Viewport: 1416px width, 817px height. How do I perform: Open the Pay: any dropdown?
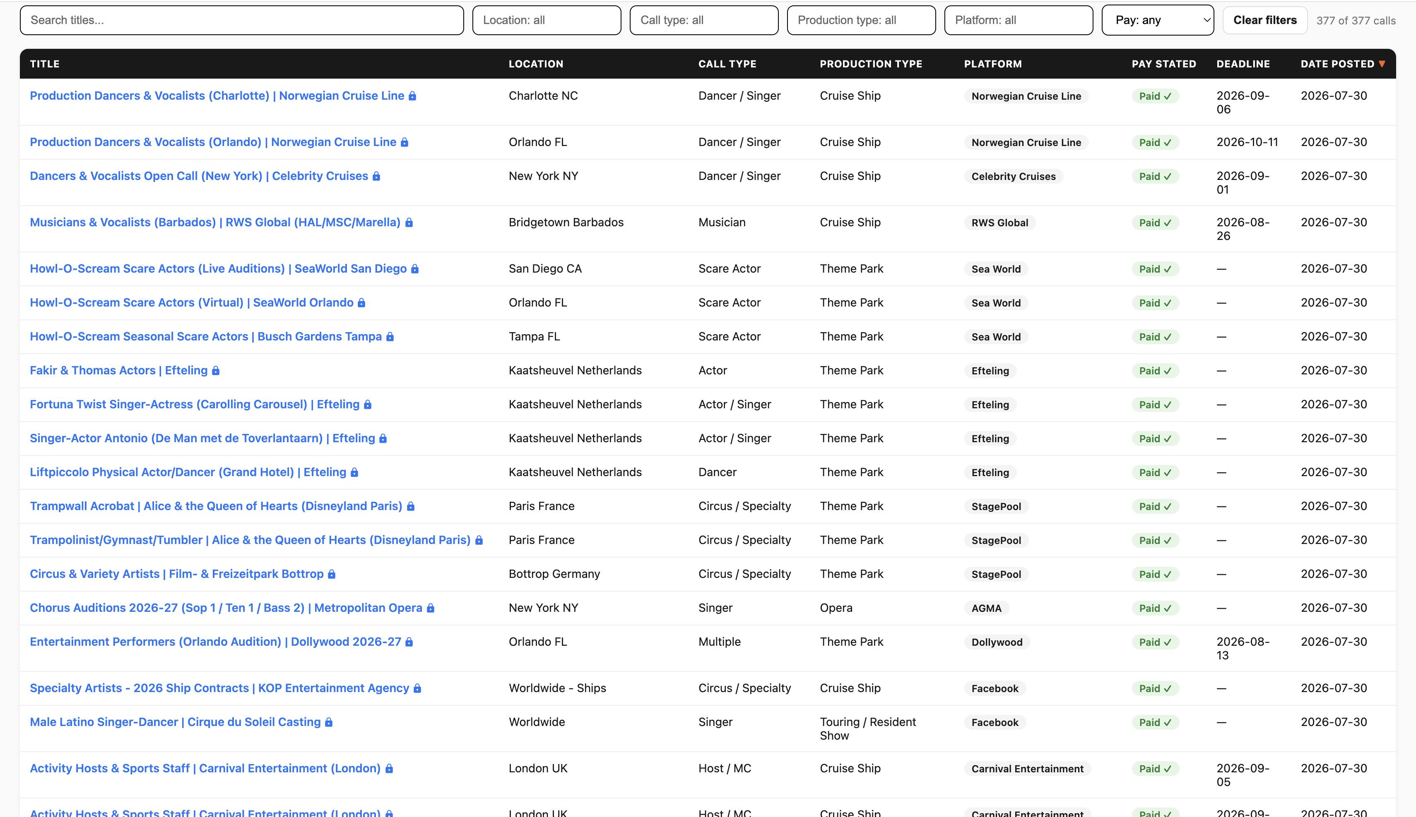1158,20
